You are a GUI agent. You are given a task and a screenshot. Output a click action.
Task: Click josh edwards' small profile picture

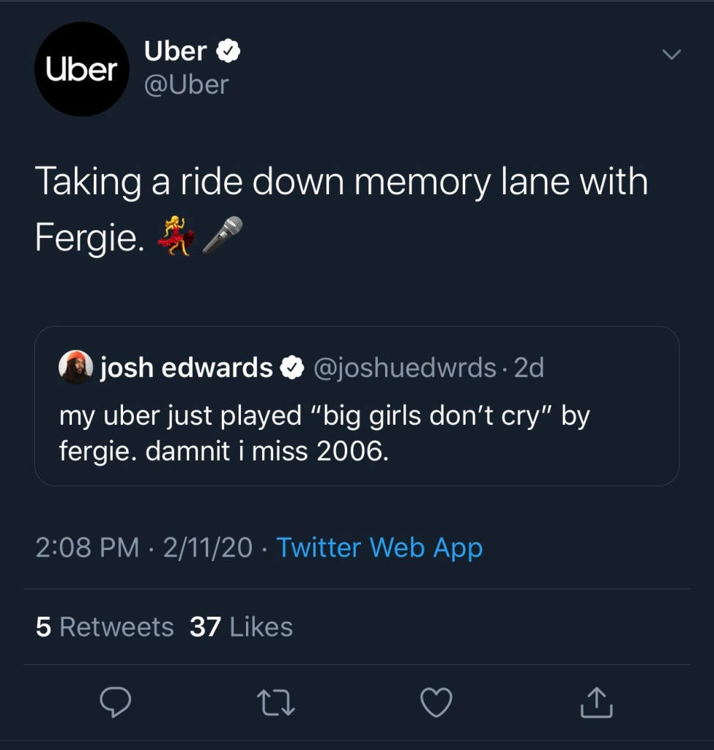pyautogui.click(x=75, y=368)
